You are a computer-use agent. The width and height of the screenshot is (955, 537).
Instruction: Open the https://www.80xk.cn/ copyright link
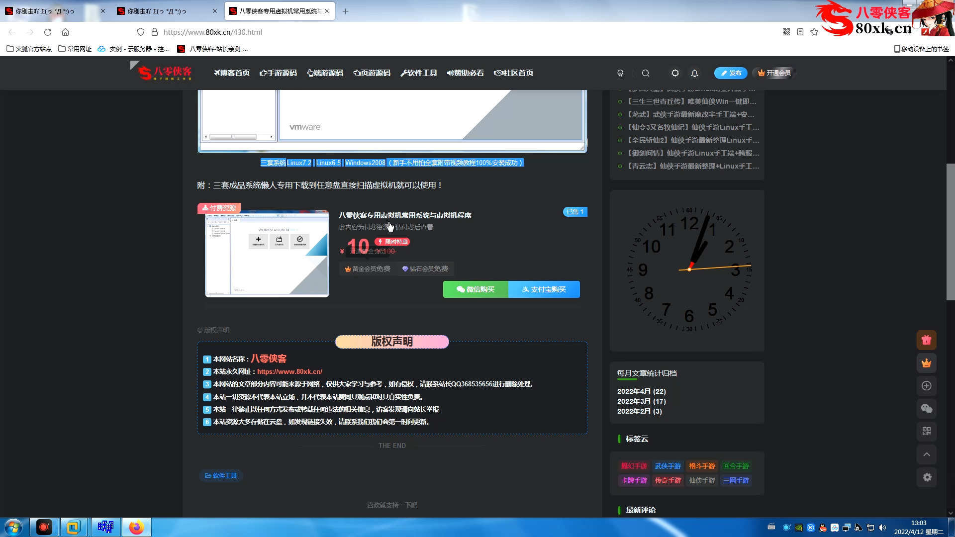click(289, 371)
